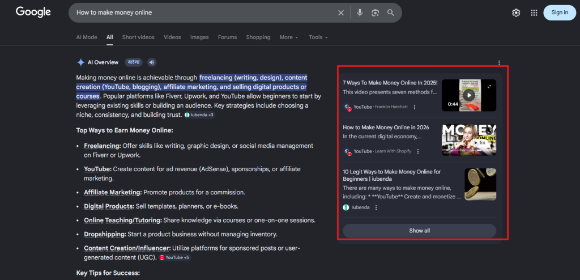Image resolution: width=580 pixels, height=280 pixels.
Task: Open the Quick settings gear
Action: point(516,12)
